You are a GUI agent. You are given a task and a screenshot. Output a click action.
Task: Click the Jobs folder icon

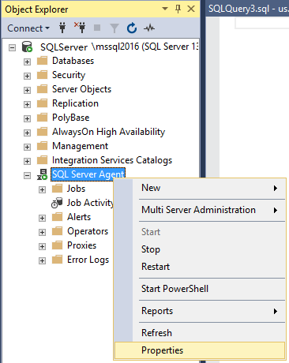coord(57,189)
